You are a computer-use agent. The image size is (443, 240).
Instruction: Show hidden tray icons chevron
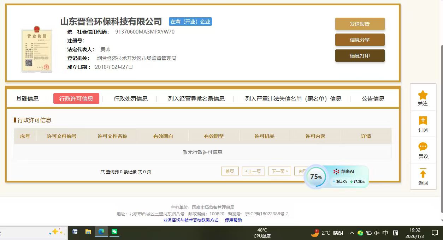click(352, 233)
